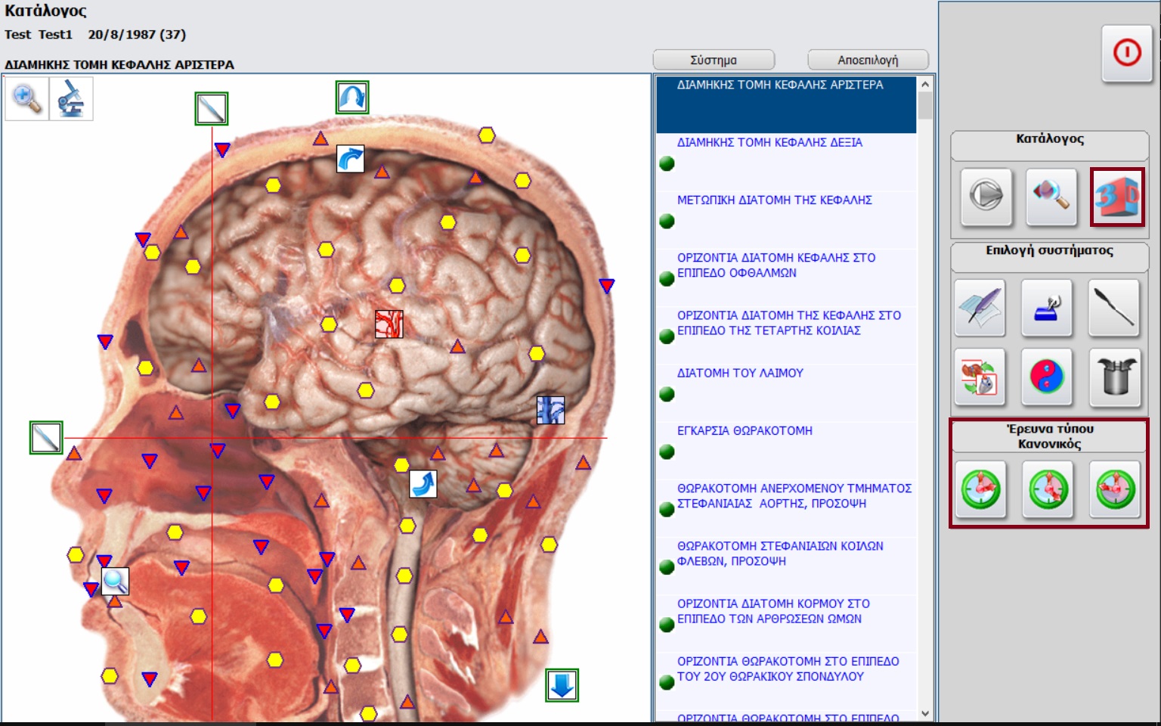Click the list scrollbar thumb
This screenshot has width=1161, height=726.
(x=925, y=106)
